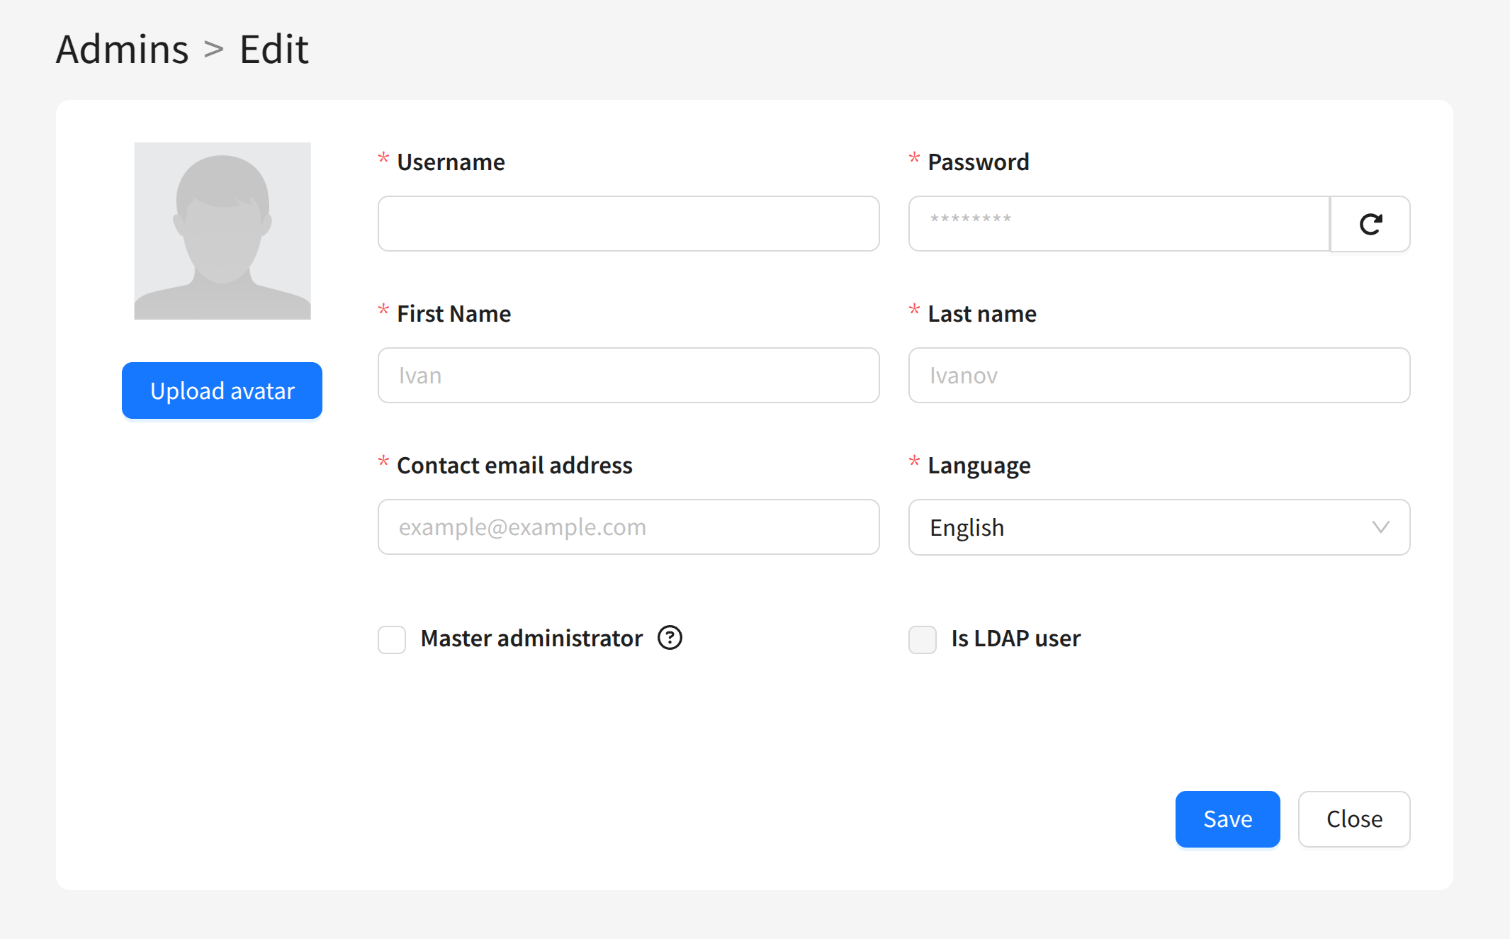Click the regenerate password icon

click(1370, 224)
